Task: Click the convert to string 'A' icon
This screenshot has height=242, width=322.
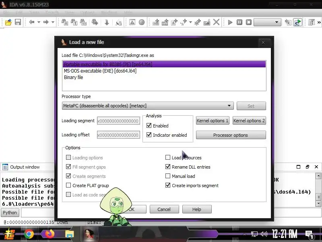Action: pyautogui.click(x=174, y=22)
